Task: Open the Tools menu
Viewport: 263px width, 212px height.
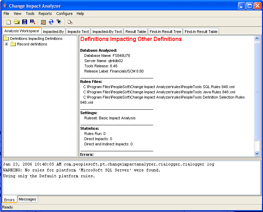Action: 30,14
